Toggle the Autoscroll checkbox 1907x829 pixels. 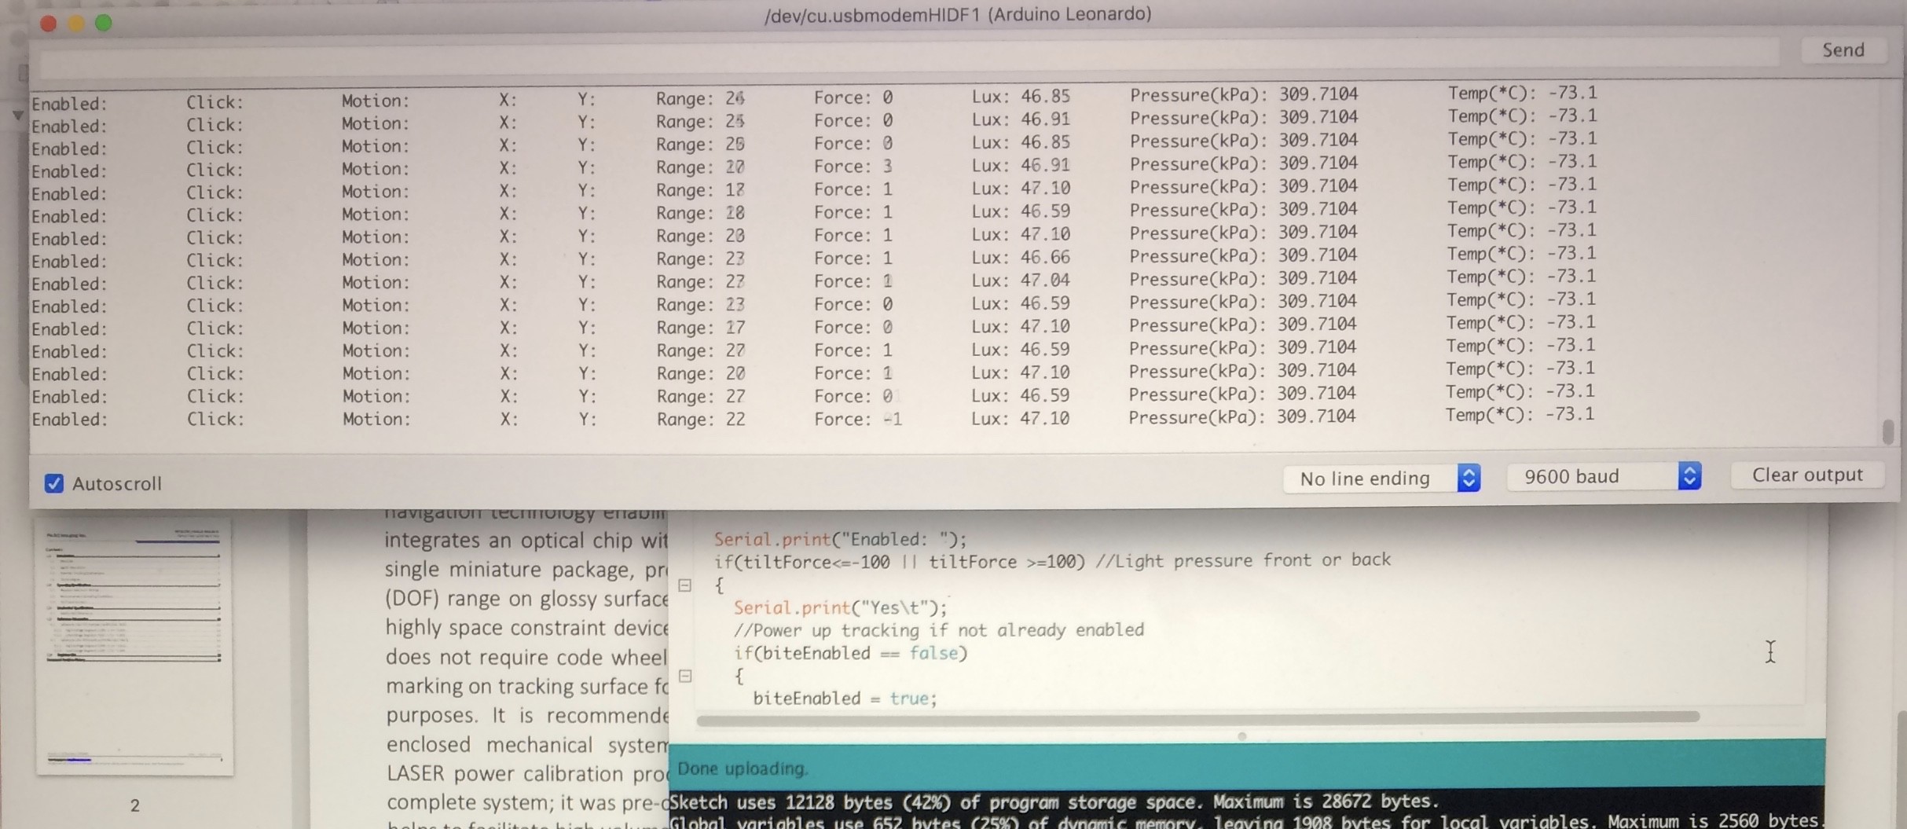point(53,483)
